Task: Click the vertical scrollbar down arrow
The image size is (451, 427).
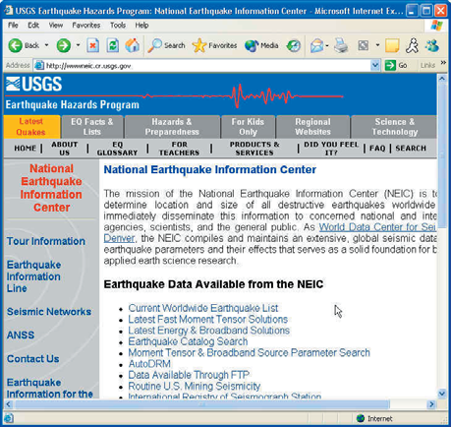Action: [x=442, y=394]
